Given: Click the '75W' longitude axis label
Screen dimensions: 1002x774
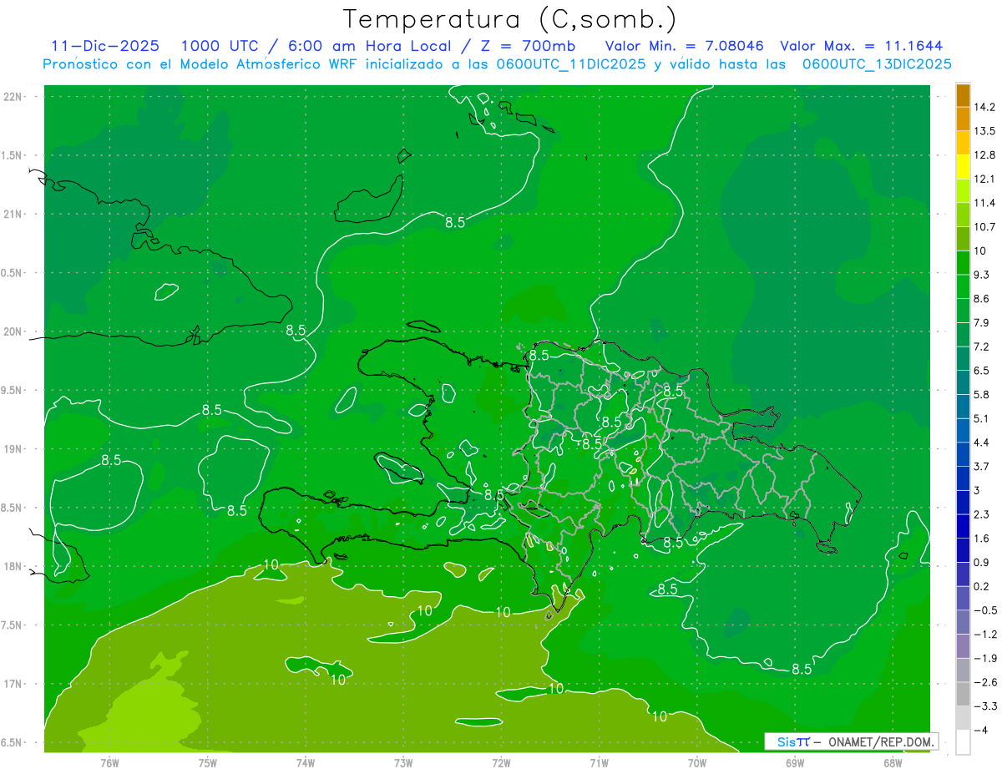Looking at the screenshot, I should [208, 763].
